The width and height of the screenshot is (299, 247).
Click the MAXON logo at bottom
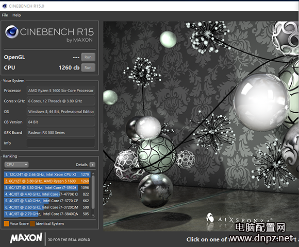(26, 238)
